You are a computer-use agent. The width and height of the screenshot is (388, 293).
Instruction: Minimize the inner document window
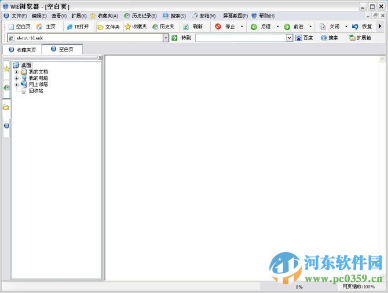click(368, 16)
